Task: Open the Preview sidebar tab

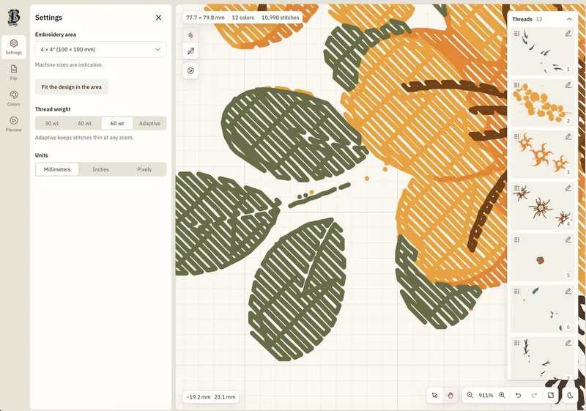Action: (x=13, y=124)
